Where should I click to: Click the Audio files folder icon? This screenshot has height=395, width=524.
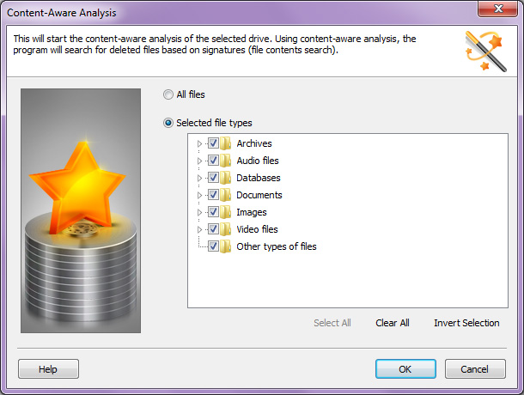pos(226,161)
